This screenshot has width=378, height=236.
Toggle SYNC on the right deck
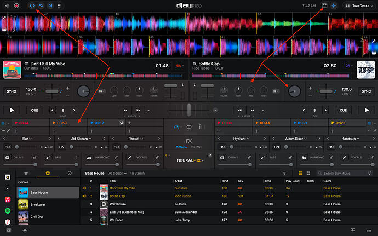366,91
